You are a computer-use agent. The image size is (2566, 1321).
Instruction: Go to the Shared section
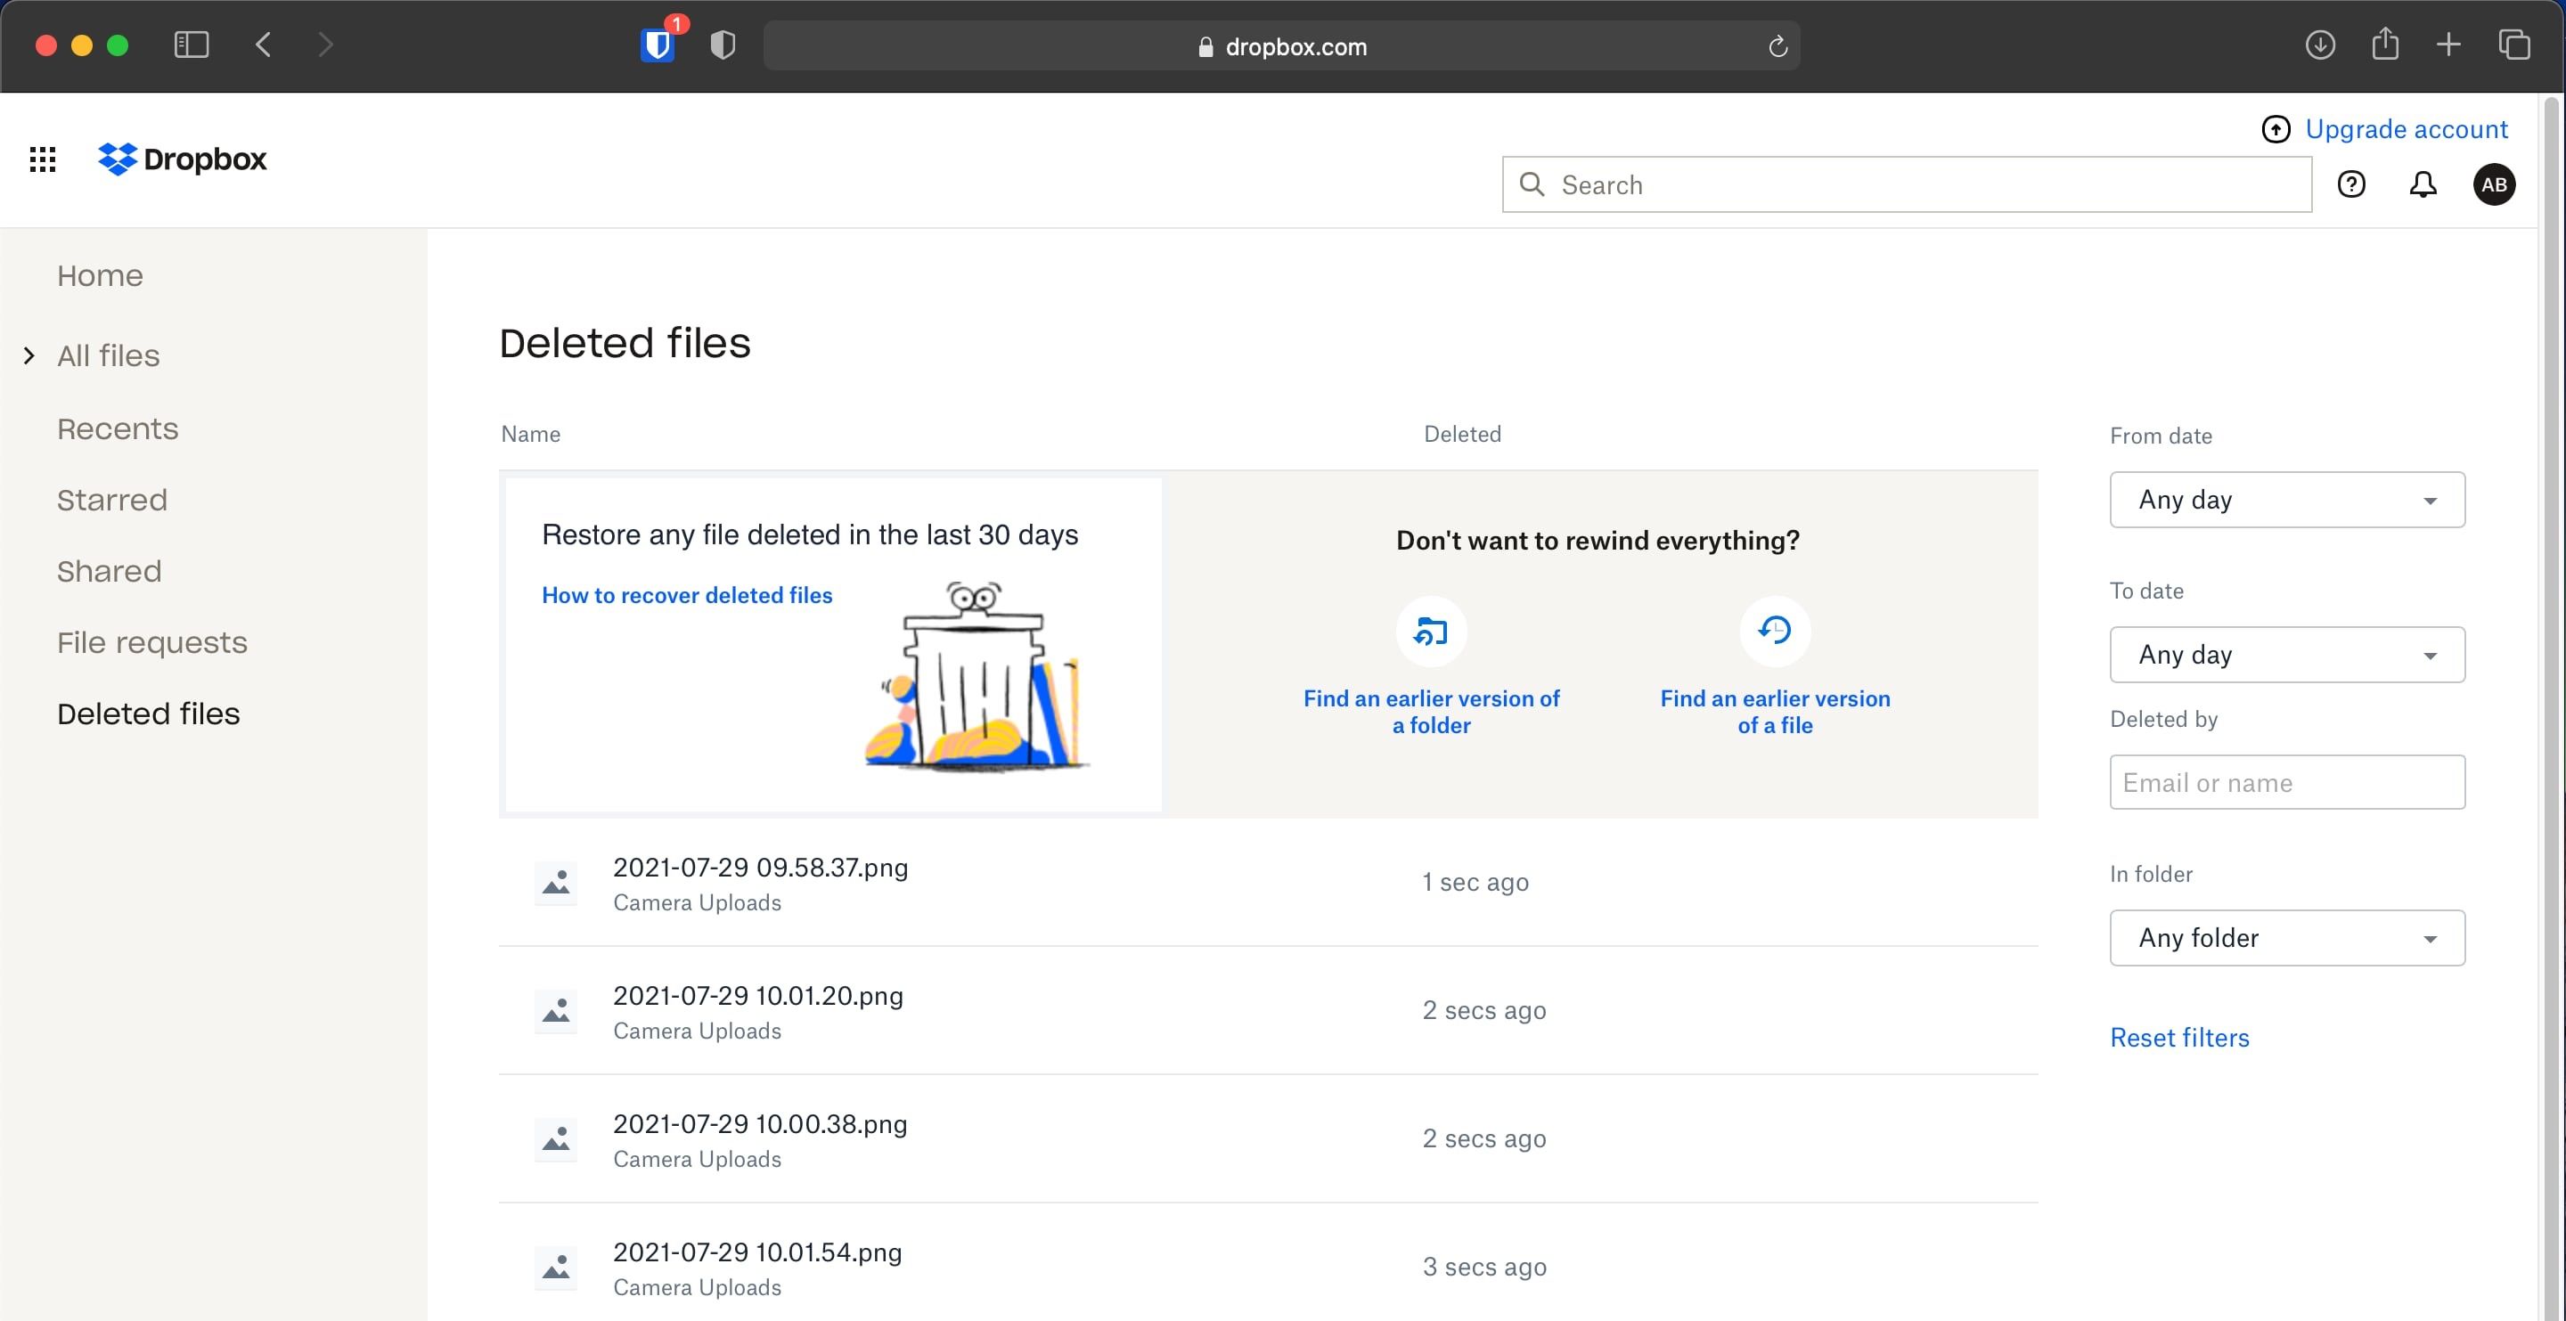[x=110, y=571]
